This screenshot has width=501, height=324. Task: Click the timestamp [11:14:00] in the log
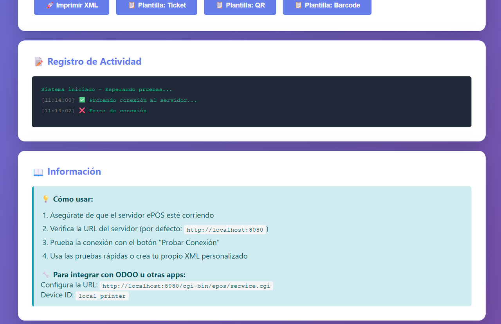pos(58,100)
